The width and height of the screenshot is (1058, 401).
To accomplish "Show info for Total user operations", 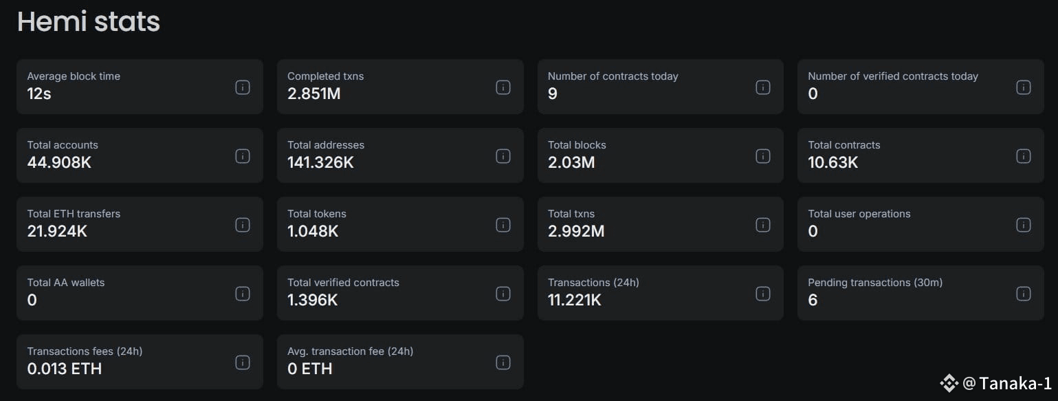I will point(1024,225).
